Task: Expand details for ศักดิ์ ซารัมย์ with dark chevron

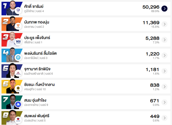Action: (164, 9)
